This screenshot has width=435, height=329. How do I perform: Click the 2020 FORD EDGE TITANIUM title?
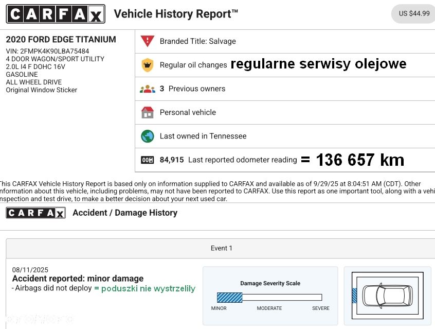61,40
